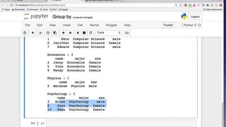
Task: Click the text Economics : 3
Action: (60, 55)
